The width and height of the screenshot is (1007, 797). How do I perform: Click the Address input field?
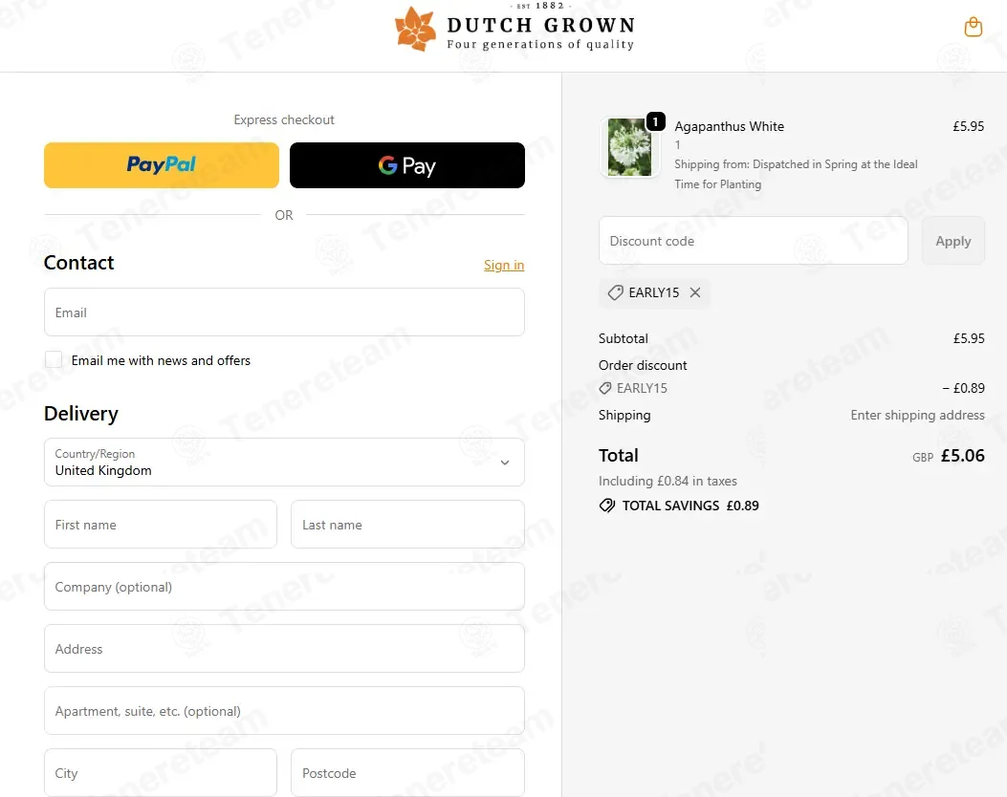284,649
